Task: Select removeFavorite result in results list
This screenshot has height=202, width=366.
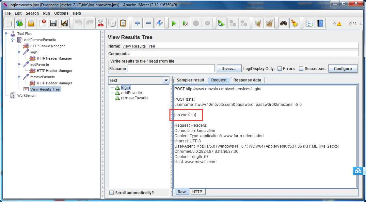Action: tap(135, 98)
